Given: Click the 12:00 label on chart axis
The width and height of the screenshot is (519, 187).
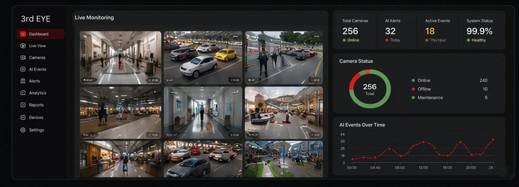Looking at the screenshot, I should 423,167.
